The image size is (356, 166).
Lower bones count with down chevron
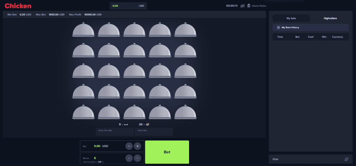pyautogui.click(x=129, y=158)
